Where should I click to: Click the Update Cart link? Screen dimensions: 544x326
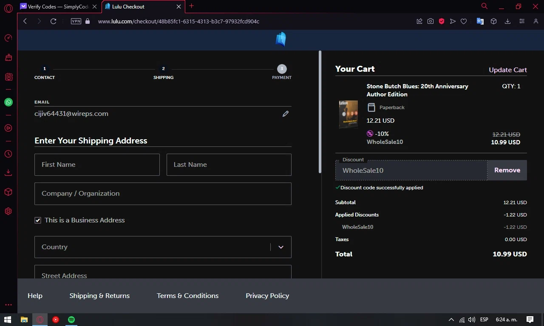coord(507,70)
